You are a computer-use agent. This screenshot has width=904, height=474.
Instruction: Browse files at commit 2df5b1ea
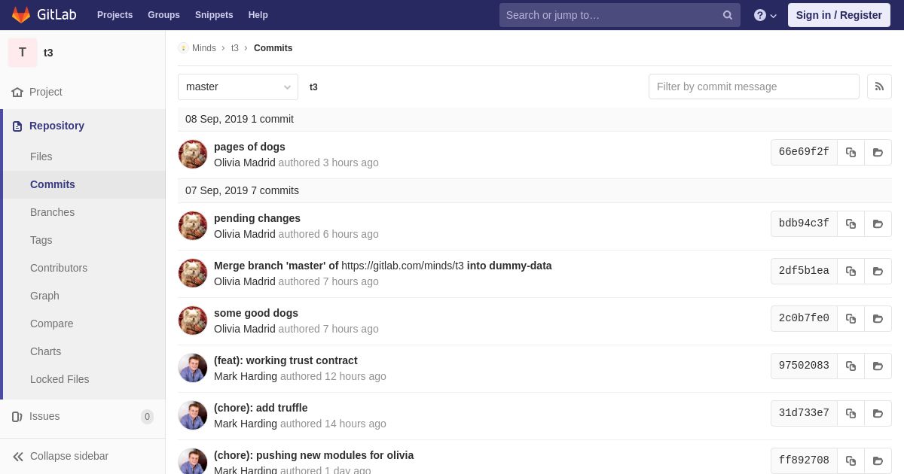(878, 271)
